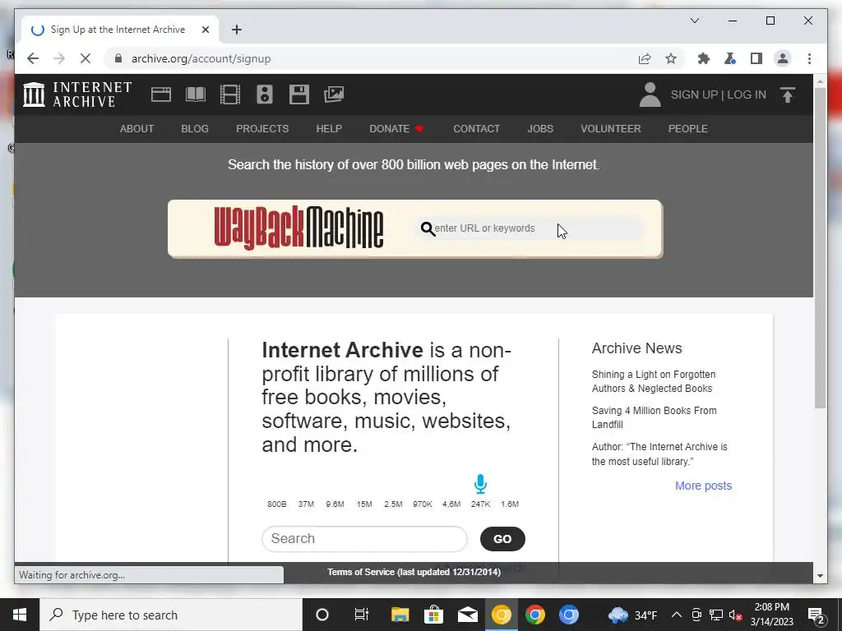Focus the archive Search field
The height and width of the screenshot is (631, 842).
coord(364,539)
